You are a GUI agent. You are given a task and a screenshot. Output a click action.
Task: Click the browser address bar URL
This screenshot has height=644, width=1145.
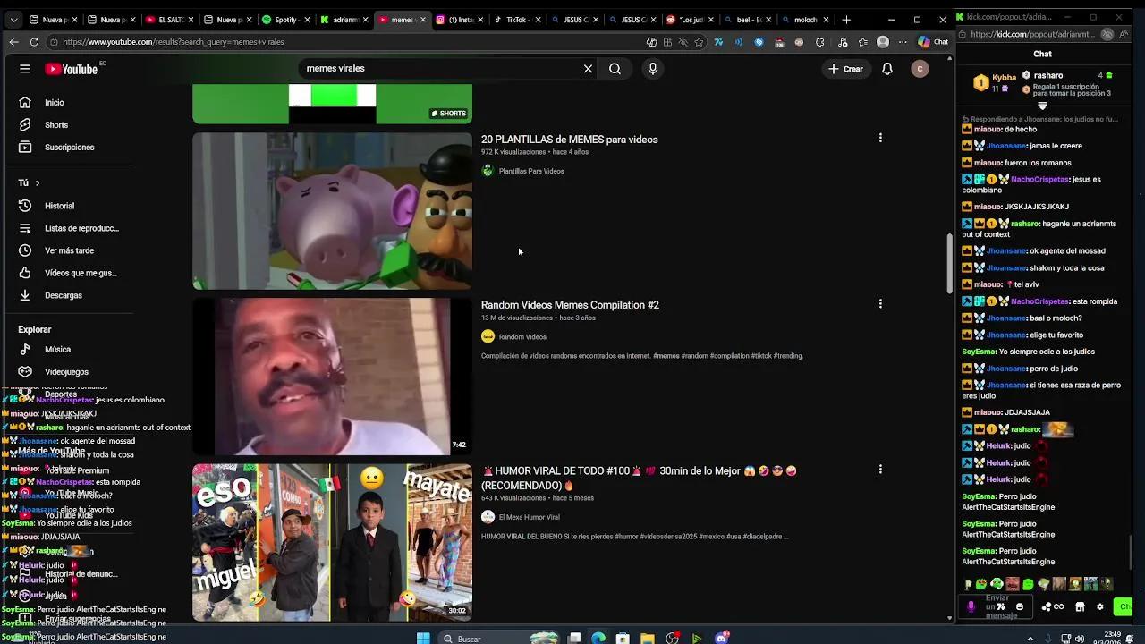[x=174, y=42]
